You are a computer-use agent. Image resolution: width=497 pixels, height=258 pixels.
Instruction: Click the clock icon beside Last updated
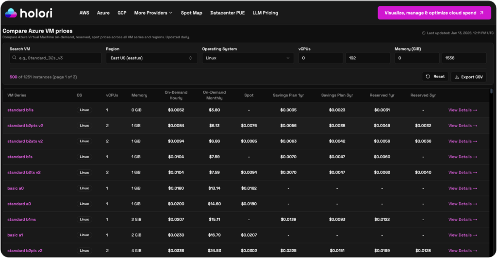tap(423, 33)
